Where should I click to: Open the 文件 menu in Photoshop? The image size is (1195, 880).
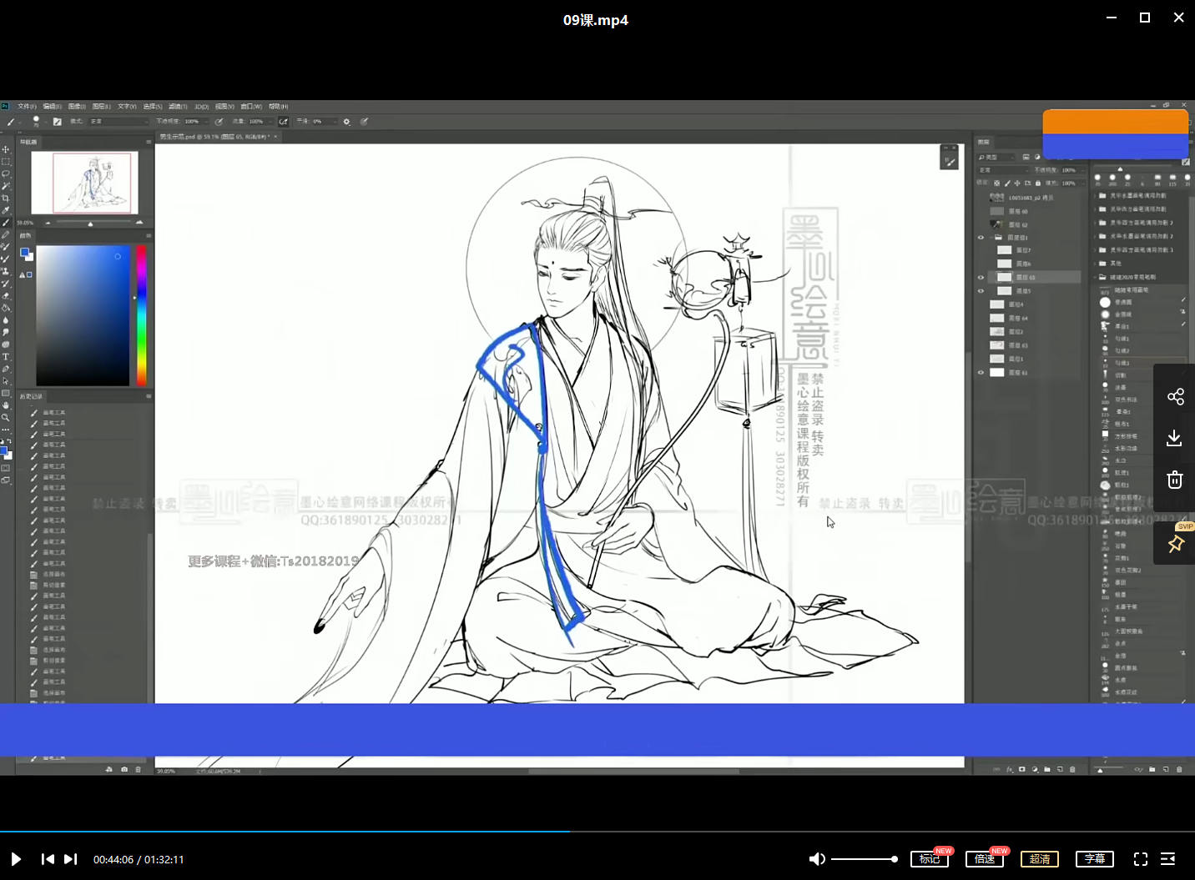[x=27, y=107]
